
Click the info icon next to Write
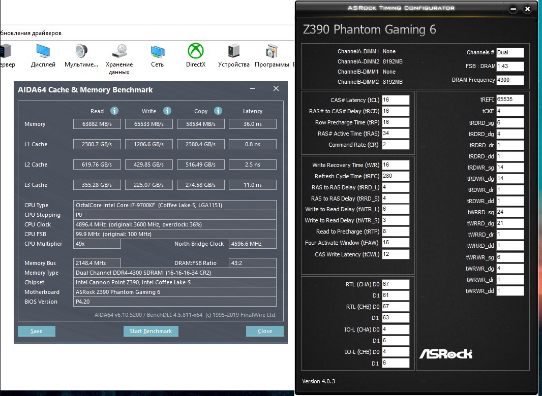point(167,111)
